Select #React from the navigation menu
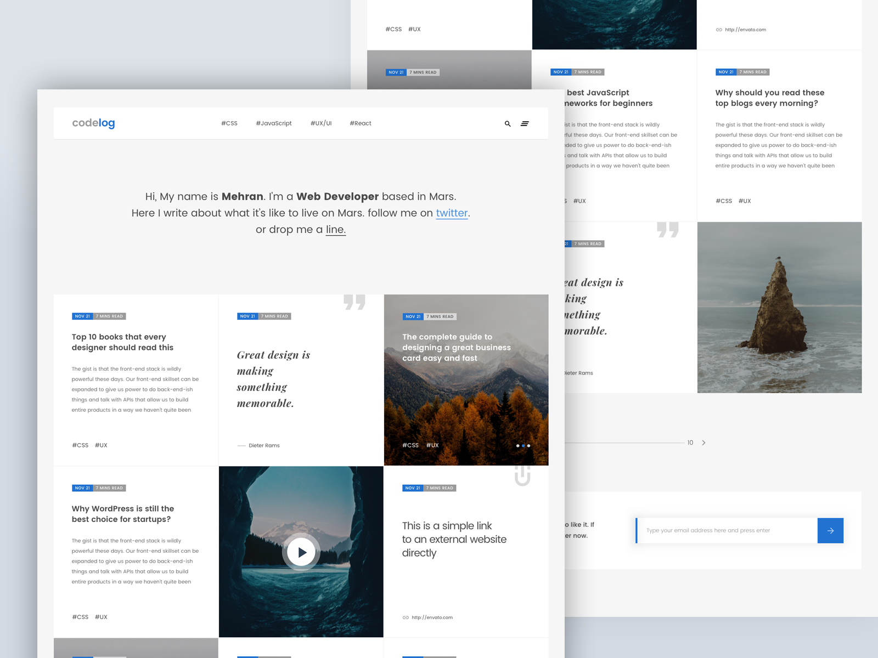878x658 pixels. click(x=361, y=123)
